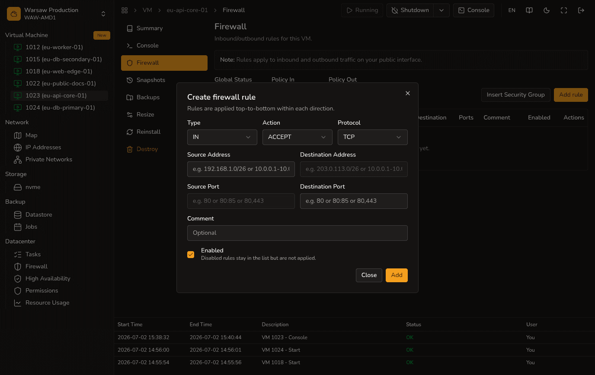Click the Add button in the dialog
The height and width of the screenshot is (375, 595).
coord(397,275)
